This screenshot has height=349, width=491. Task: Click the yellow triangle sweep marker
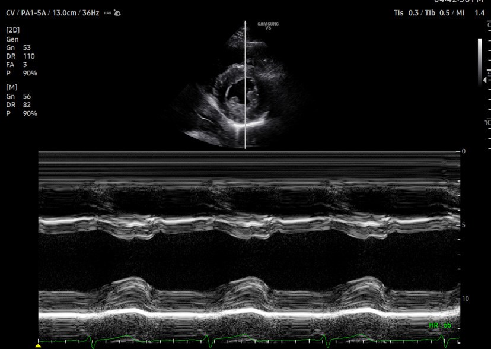click(38, 346)
